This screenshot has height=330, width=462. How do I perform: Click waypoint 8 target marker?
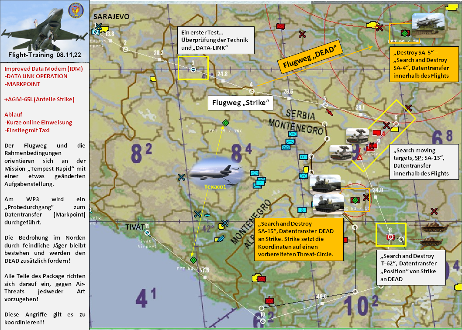[x=390, y=237]
